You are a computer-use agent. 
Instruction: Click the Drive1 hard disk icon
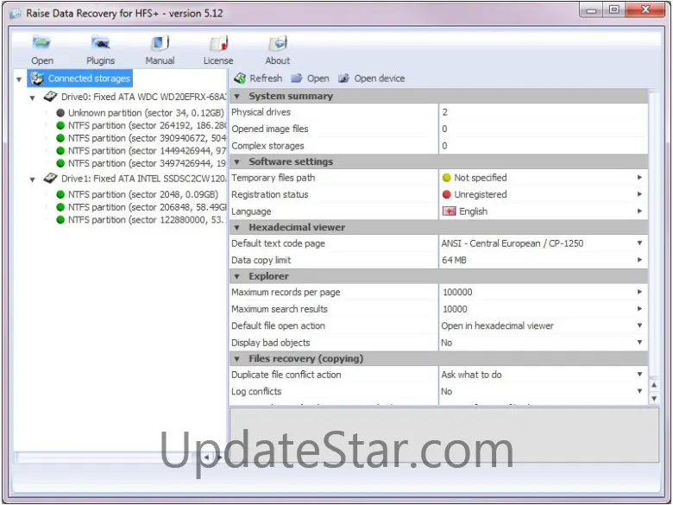coord(50,178)
